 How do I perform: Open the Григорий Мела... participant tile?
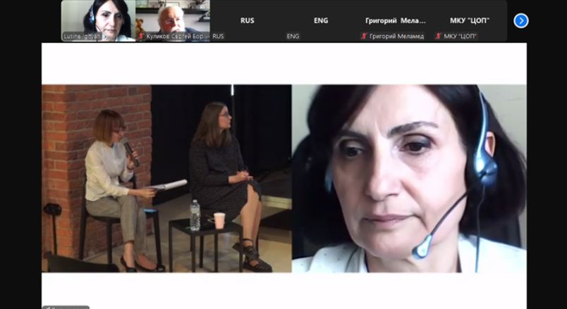[396, 20]
